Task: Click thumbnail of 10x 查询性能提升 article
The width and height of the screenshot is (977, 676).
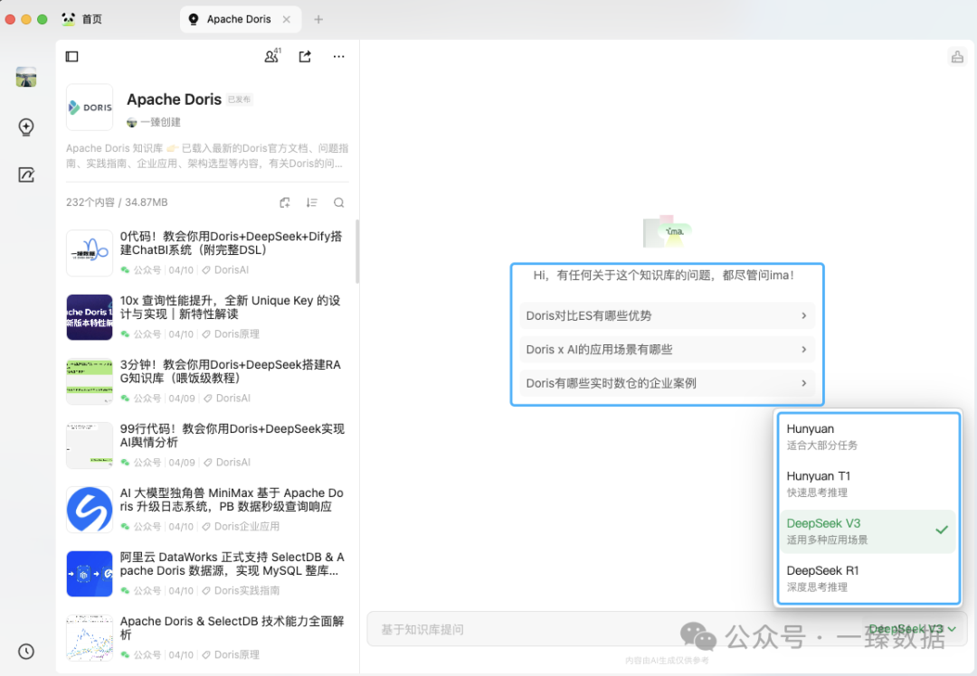Action: click(90, 317)
